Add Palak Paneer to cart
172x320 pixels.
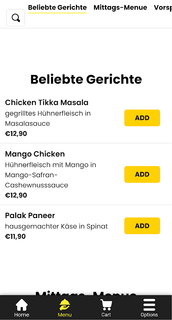click(x=142, y=226)
